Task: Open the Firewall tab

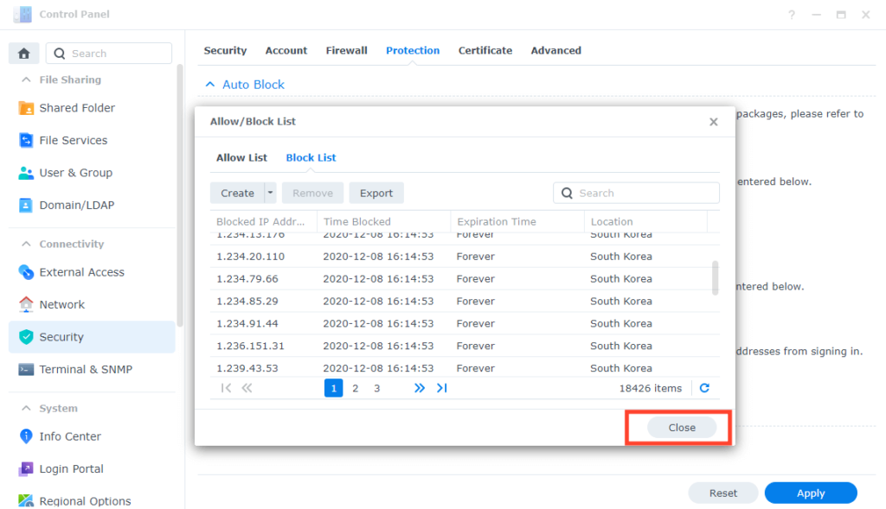Action: (x=346, y=50)
